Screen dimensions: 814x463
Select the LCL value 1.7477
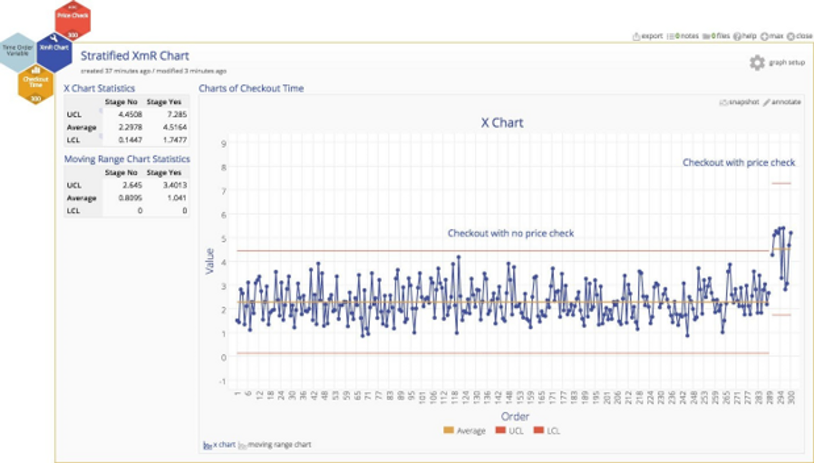(175, 140)
